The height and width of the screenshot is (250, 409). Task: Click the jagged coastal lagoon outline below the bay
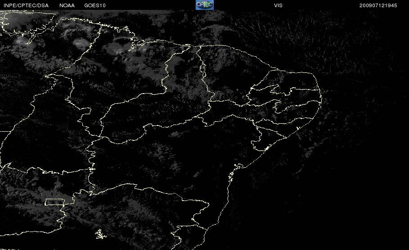tap(231, 176)
